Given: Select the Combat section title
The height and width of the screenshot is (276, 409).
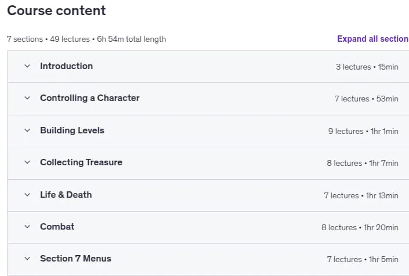Looking at the screenshot, I should pos(57,227).
